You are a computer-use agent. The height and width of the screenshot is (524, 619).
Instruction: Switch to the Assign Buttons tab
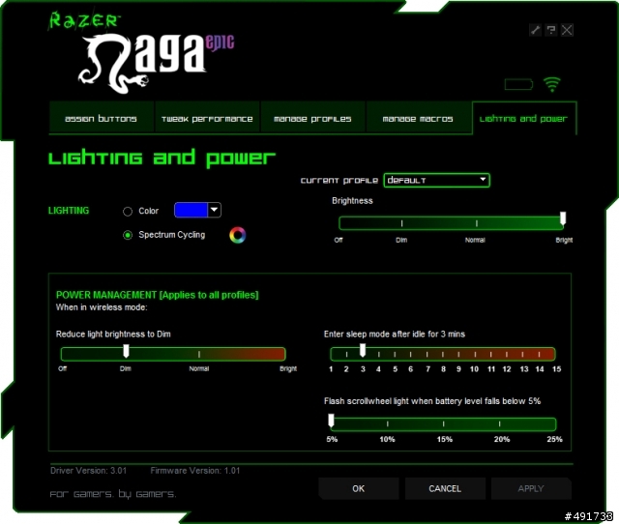pyautogui.click(x=101, y=118)
